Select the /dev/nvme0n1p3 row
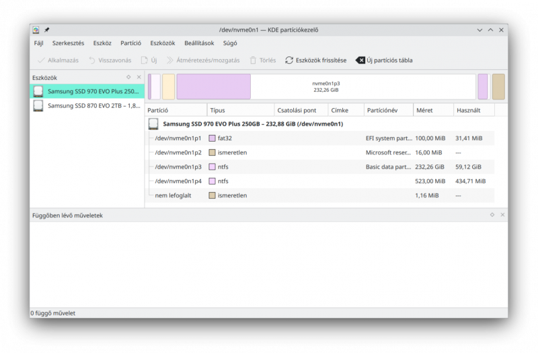 [x=321, y=167]
